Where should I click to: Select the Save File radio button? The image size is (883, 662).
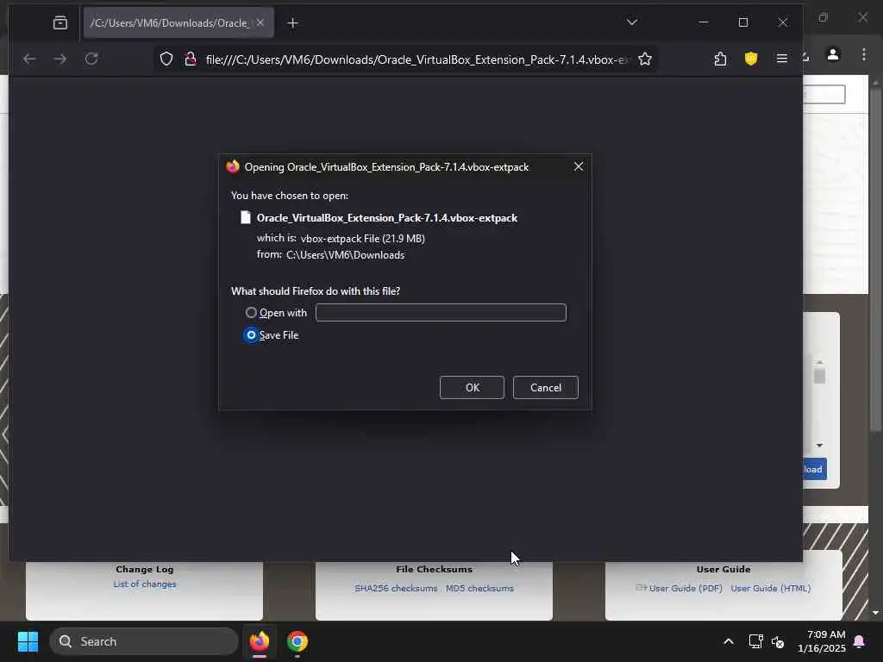(x=251, y=335)
